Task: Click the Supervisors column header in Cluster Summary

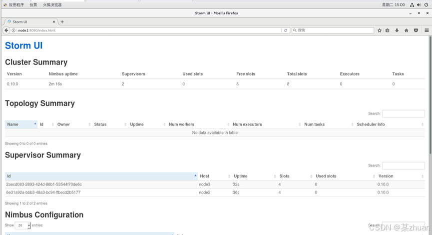Action: [133, 74]
